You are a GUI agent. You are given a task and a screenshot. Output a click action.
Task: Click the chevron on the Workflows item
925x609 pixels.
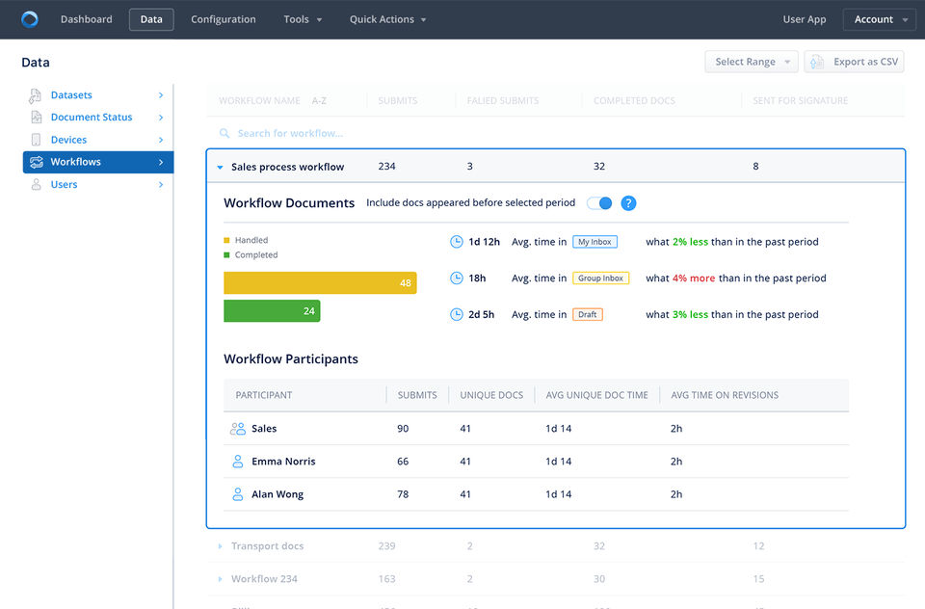[x=161, y=162]
